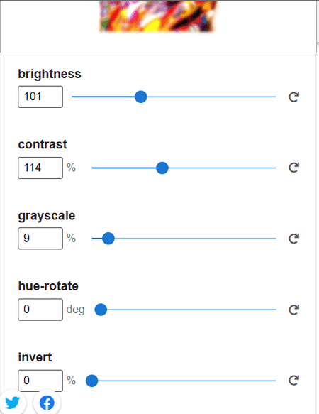The width and height of the screenshot is (319, 414).
Task: Reset the hue-rotate value
Action: [x=293, y=310]
